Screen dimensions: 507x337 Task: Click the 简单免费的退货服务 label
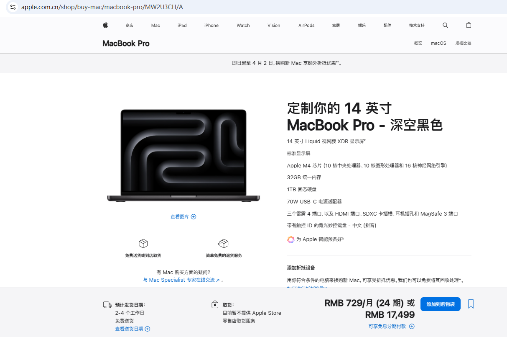[224, 255]
